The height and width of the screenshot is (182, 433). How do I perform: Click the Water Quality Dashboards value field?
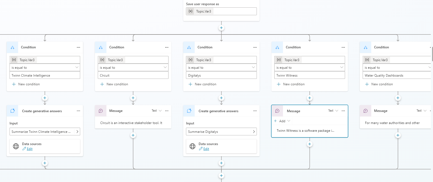coord(395,76)
